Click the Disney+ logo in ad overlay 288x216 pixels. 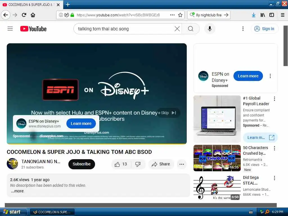(21, 123)
